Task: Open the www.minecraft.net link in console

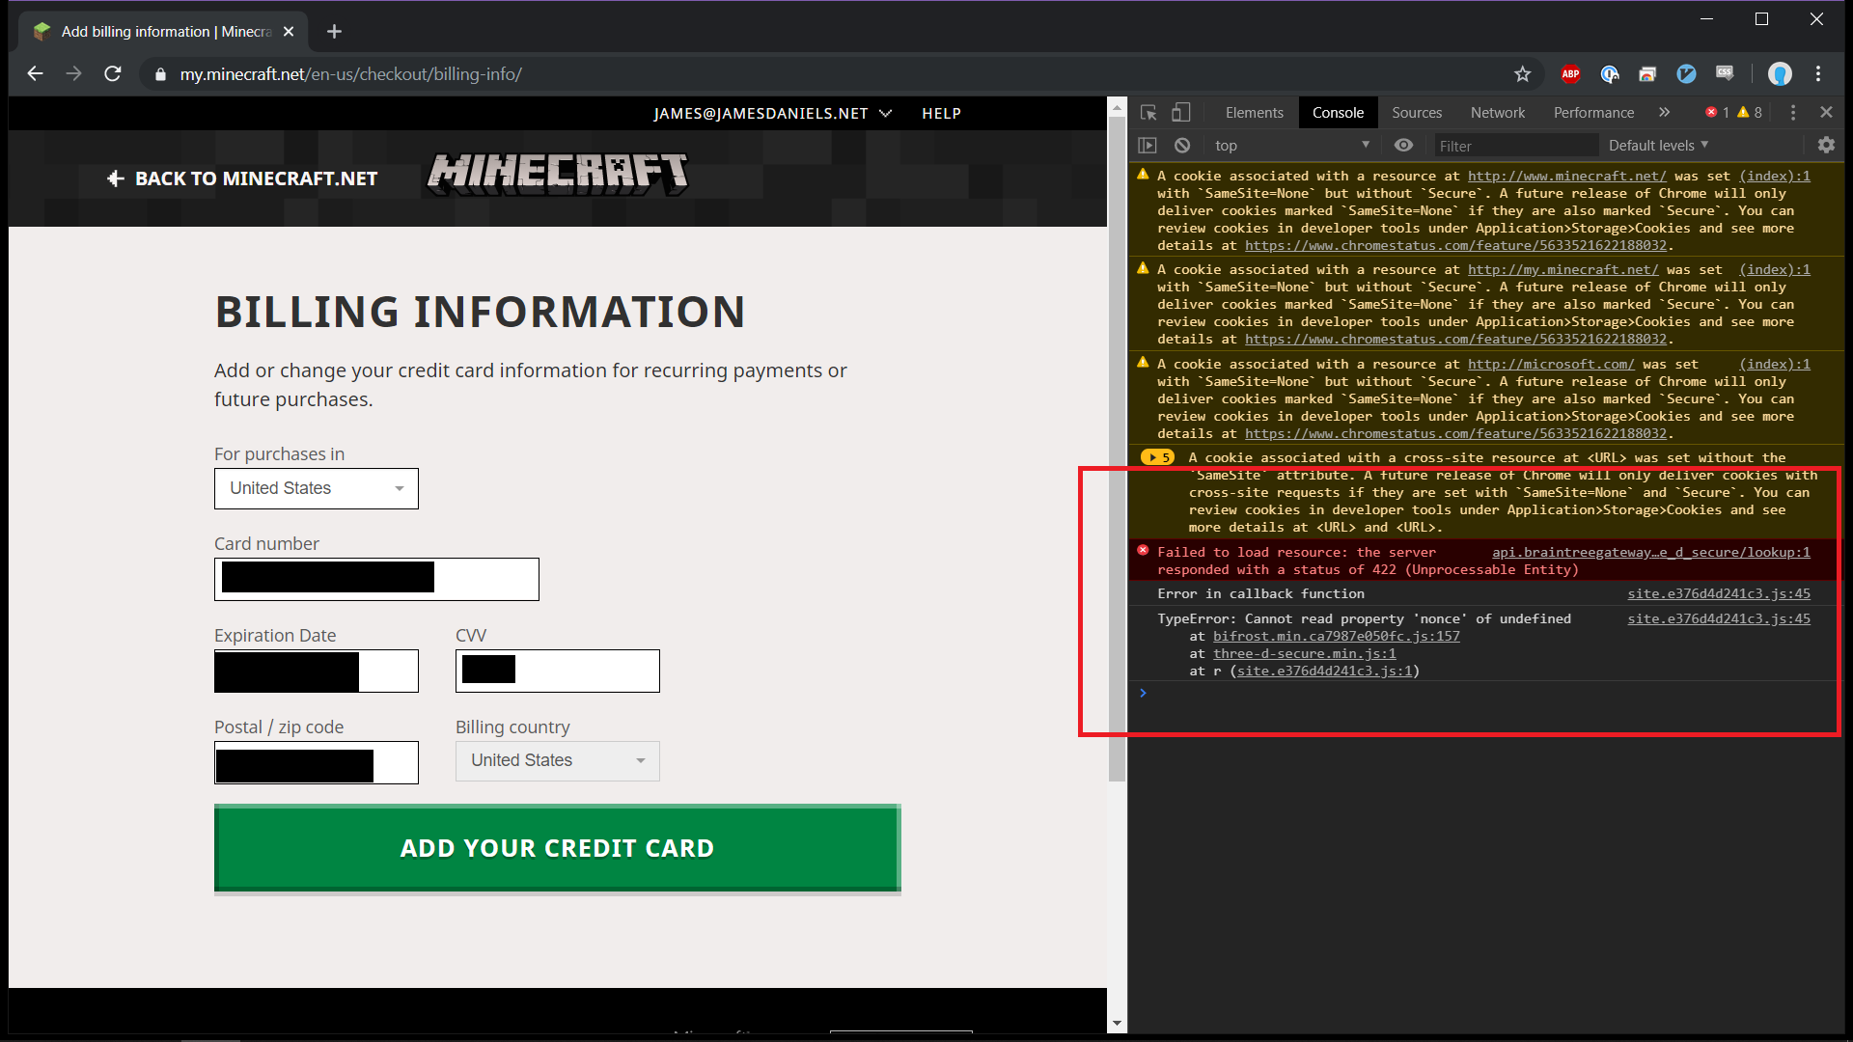Action: (x=1566, y=176)
